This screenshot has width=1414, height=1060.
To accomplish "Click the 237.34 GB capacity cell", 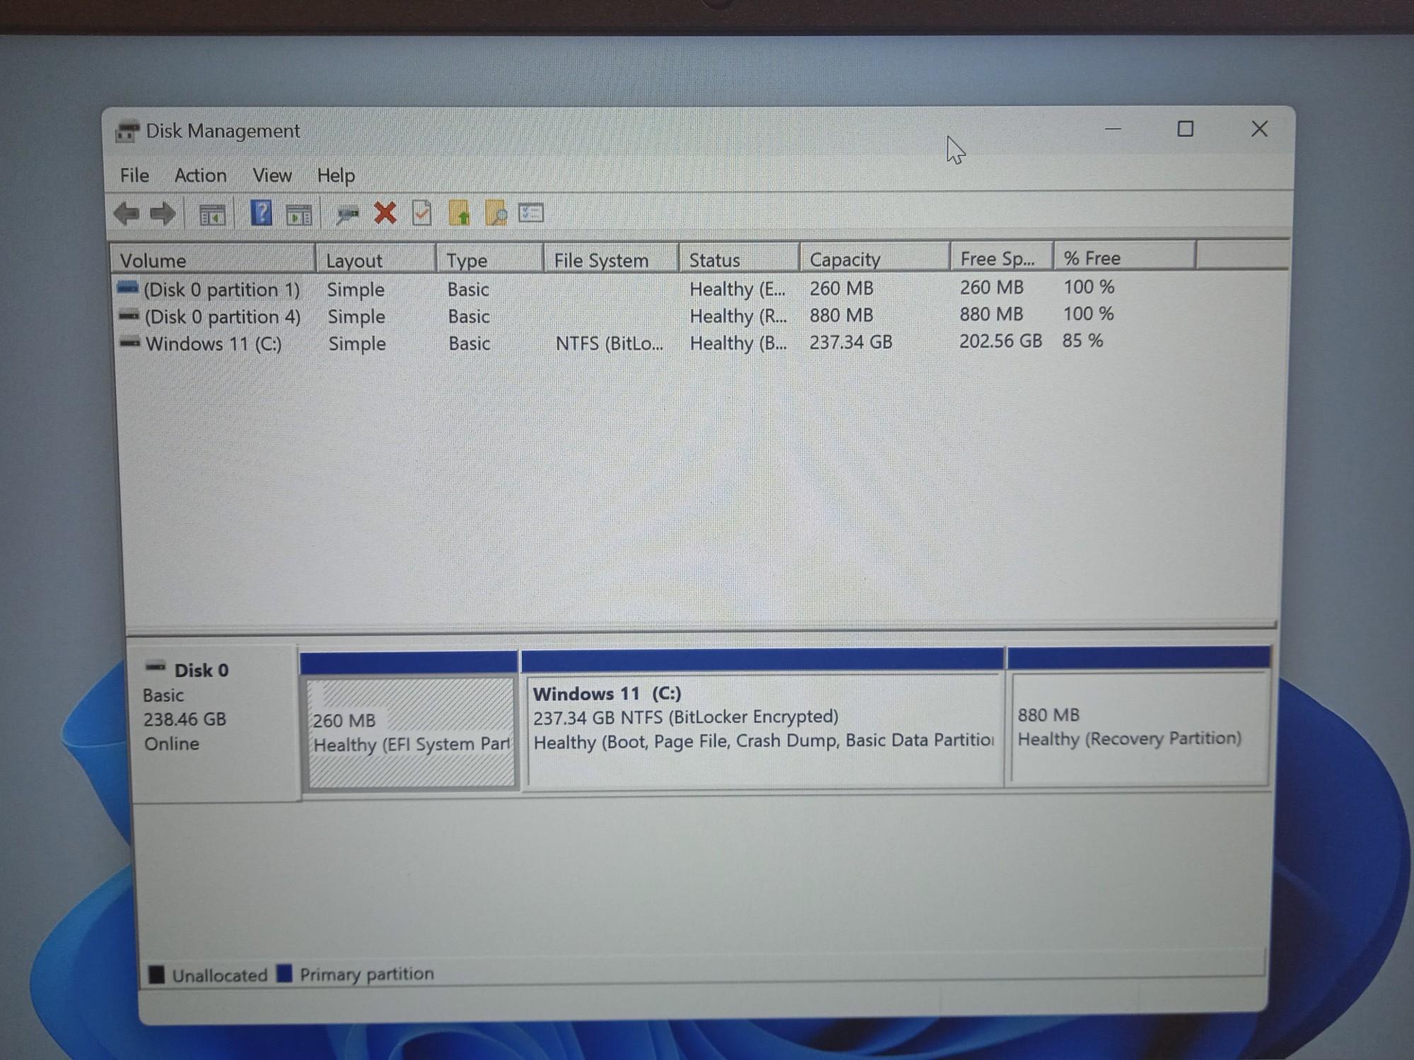I will point(851,342).
